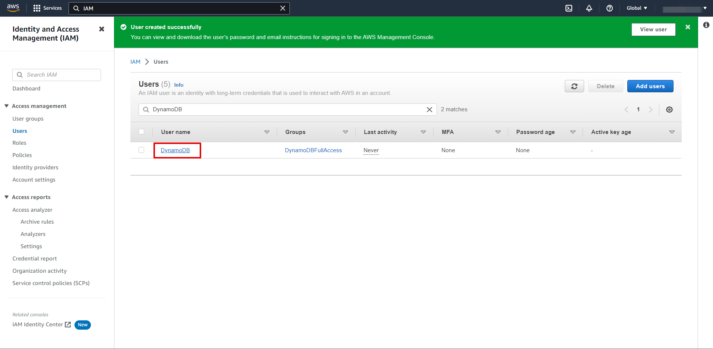Clear the DynamoDB filter text
The image size is (713, 349).
tap(429, 109)
